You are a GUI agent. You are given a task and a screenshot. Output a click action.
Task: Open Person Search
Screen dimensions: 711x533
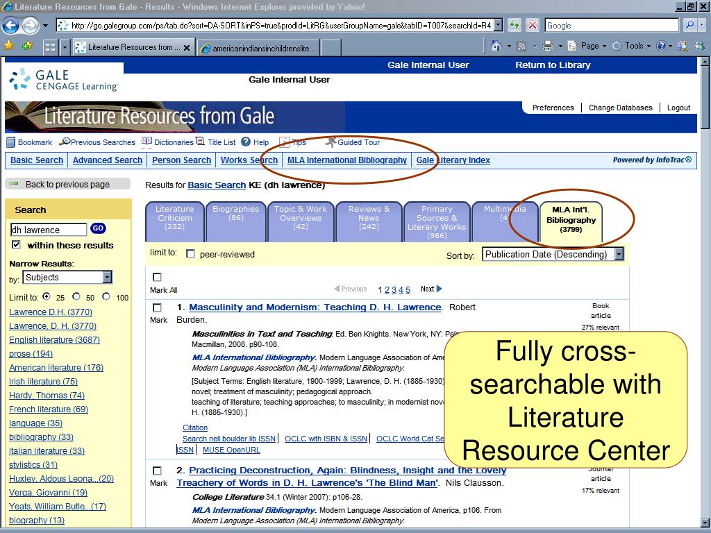click(x=181, y=160)
